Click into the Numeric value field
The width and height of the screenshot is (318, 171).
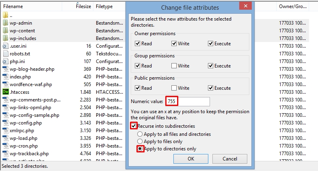tap(188, 101)
